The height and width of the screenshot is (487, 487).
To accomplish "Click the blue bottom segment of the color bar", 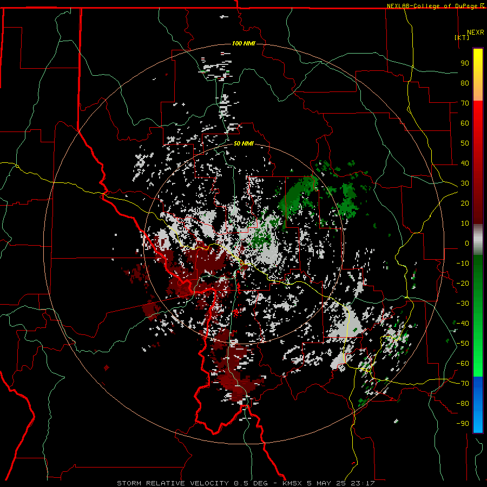I will (478, 405).
